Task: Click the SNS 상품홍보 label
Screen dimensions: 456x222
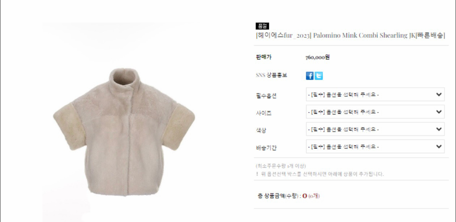Action: point(271,75)
